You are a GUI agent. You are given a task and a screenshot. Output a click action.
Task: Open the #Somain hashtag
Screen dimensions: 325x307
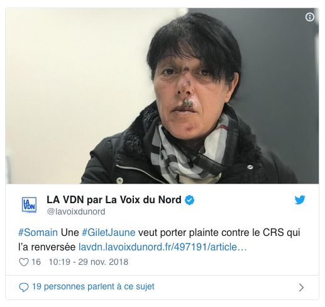[x=38, y=233]
